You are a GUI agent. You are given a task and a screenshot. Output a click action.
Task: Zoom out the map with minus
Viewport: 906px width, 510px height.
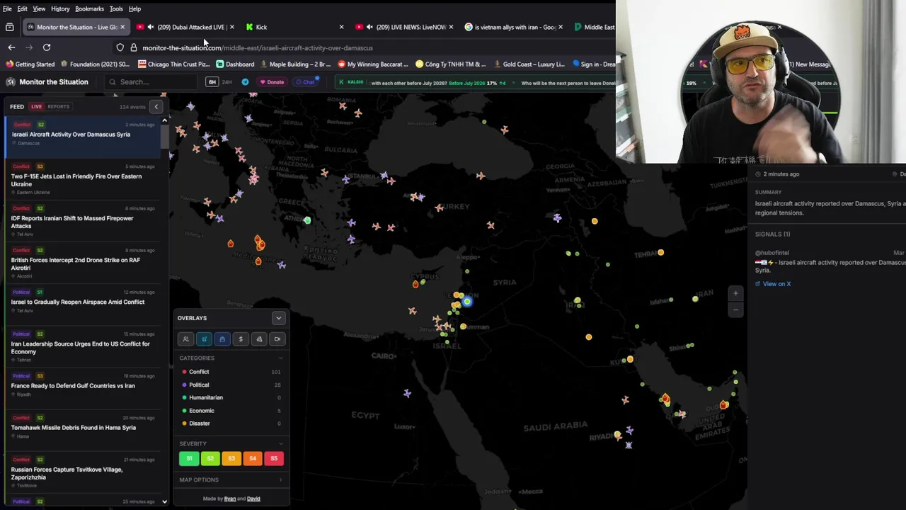[x=735, y=310]
